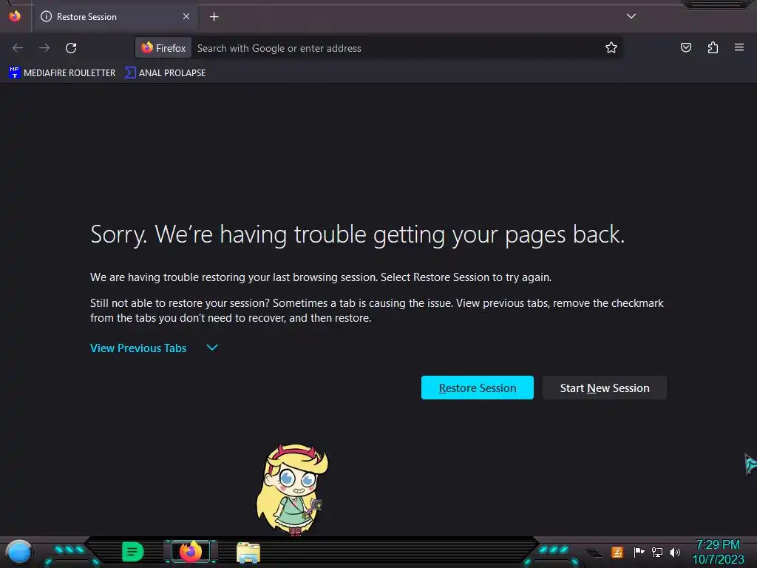Reload the page with the refresh icon
This screenshot has width=757, height=568.
(x=71, y=48)
